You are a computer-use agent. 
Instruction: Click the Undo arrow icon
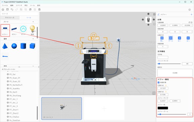click(12, 9)
